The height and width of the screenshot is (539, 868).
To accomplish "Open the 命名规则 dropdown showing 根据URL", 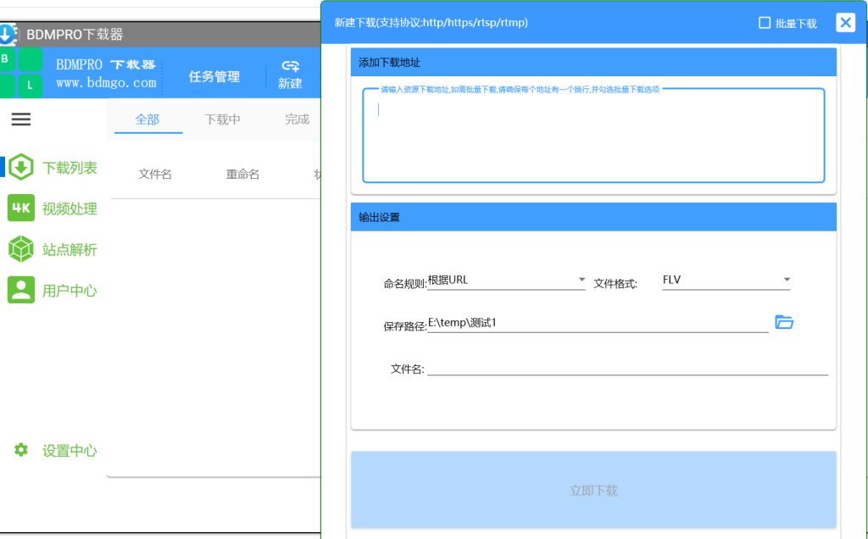I will tap(506, 280).
